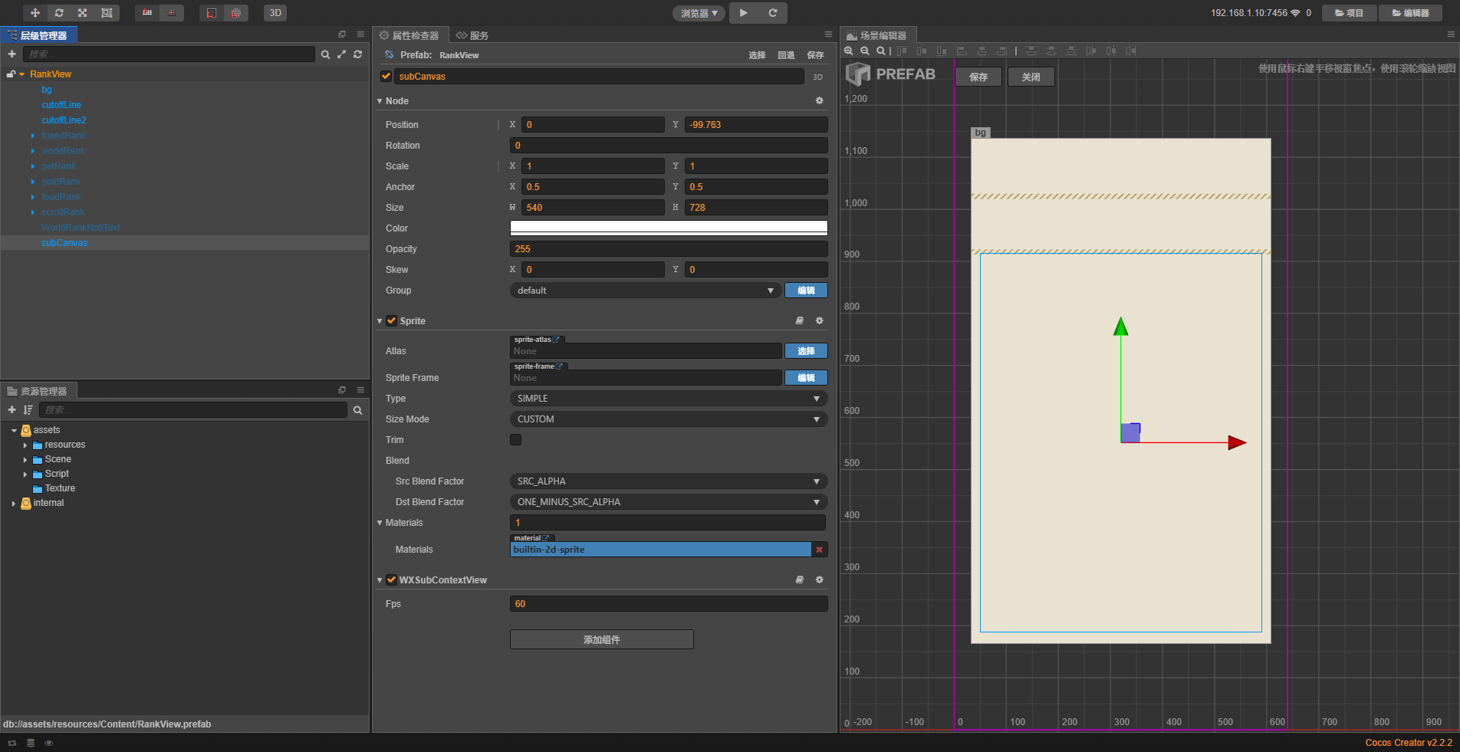Image resolution: width=1460 pixels, height=752 pixels.
Task: Click the play preview button
Action: point(743,13)
